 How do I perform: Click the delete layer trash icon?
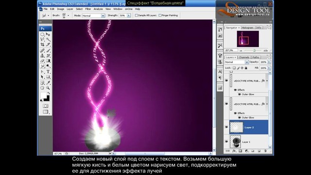tap(265, 151)
